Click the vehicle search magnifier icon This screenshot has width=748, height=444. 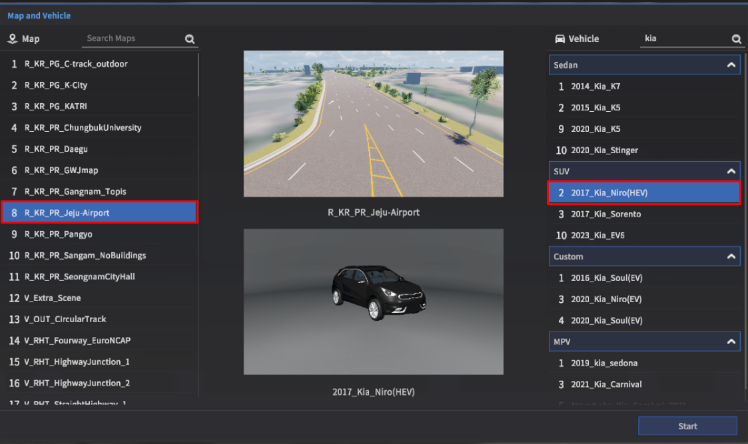[736, 39]
